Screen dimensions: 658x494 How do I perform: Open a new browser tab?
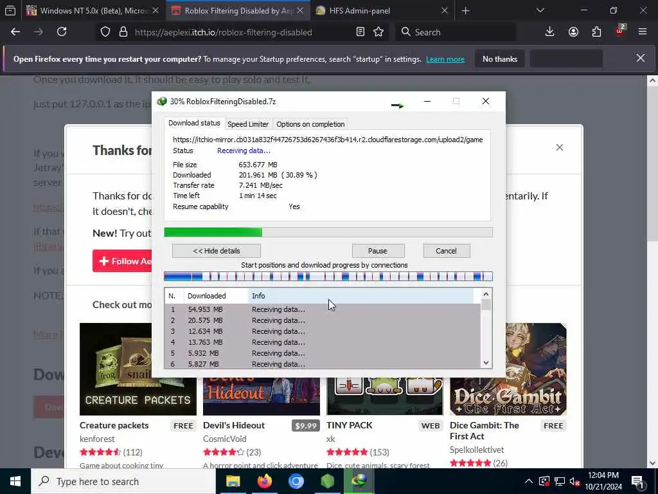[x=465, y=11]
